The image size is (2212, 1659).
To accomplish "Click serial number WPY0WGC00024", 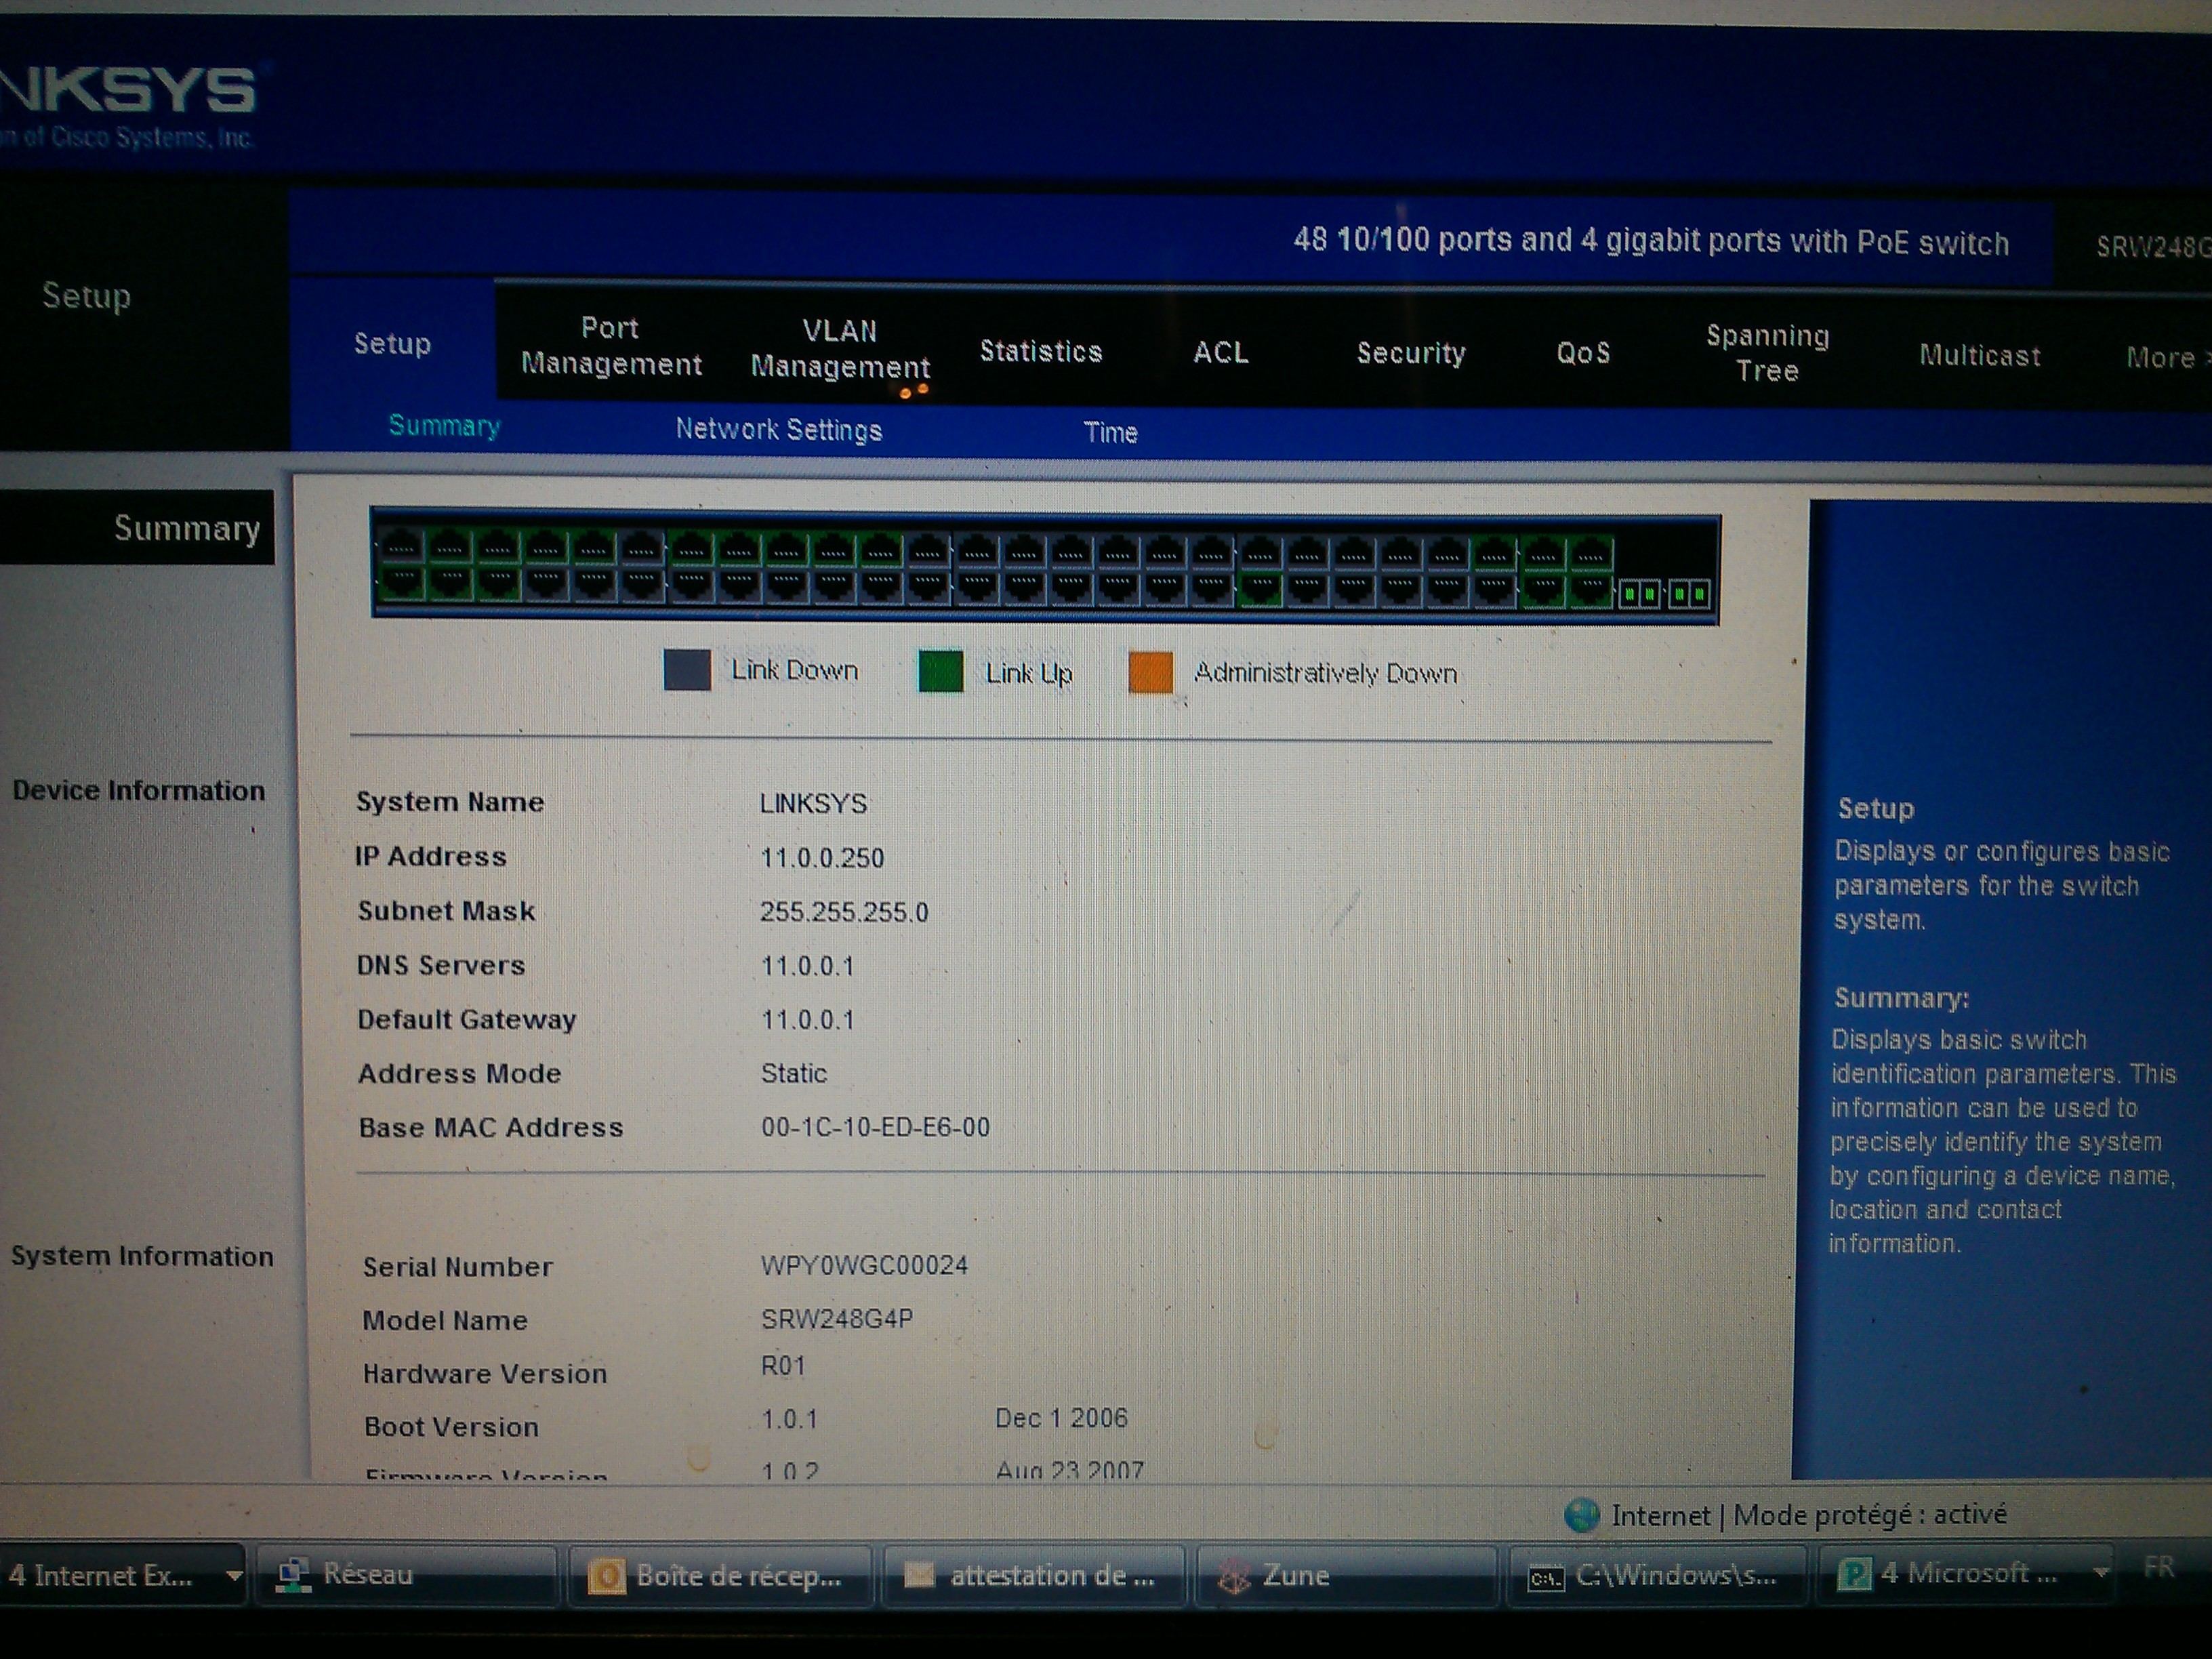I will click(x=864, y=1265).
